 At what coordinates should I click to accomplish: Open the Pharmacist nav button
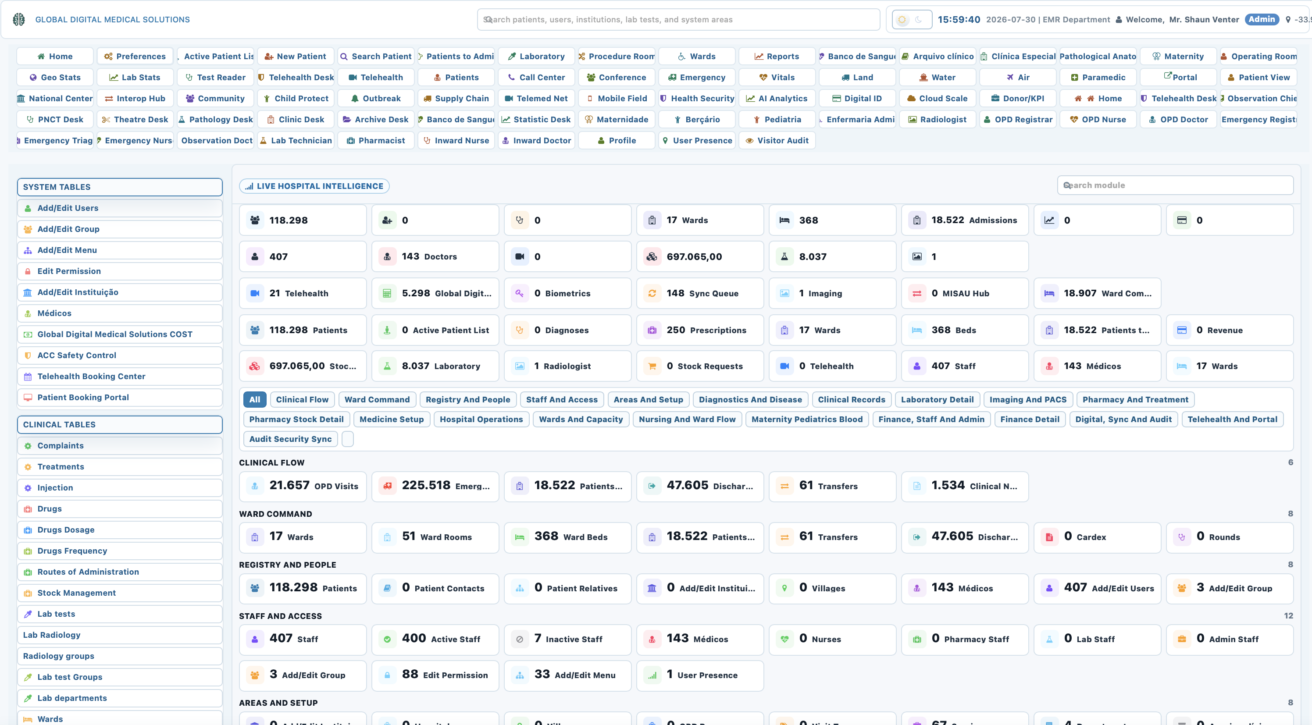tap(376, 141)
